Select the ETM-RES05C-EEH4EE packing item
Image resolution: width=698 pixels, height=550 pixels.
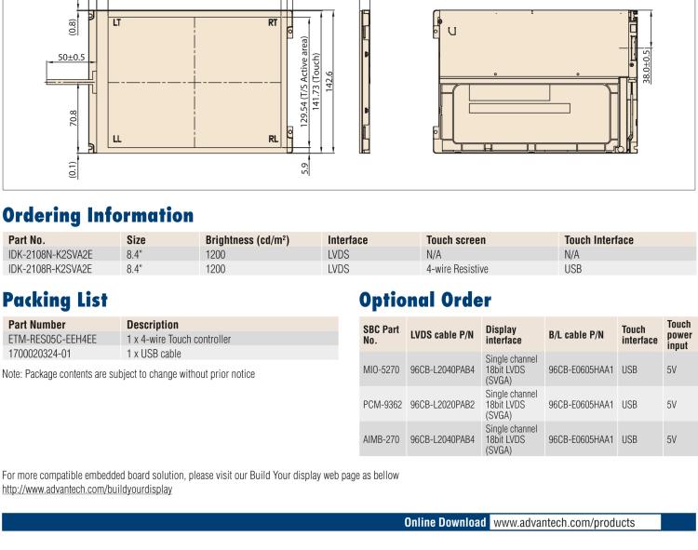click(52, 340)
